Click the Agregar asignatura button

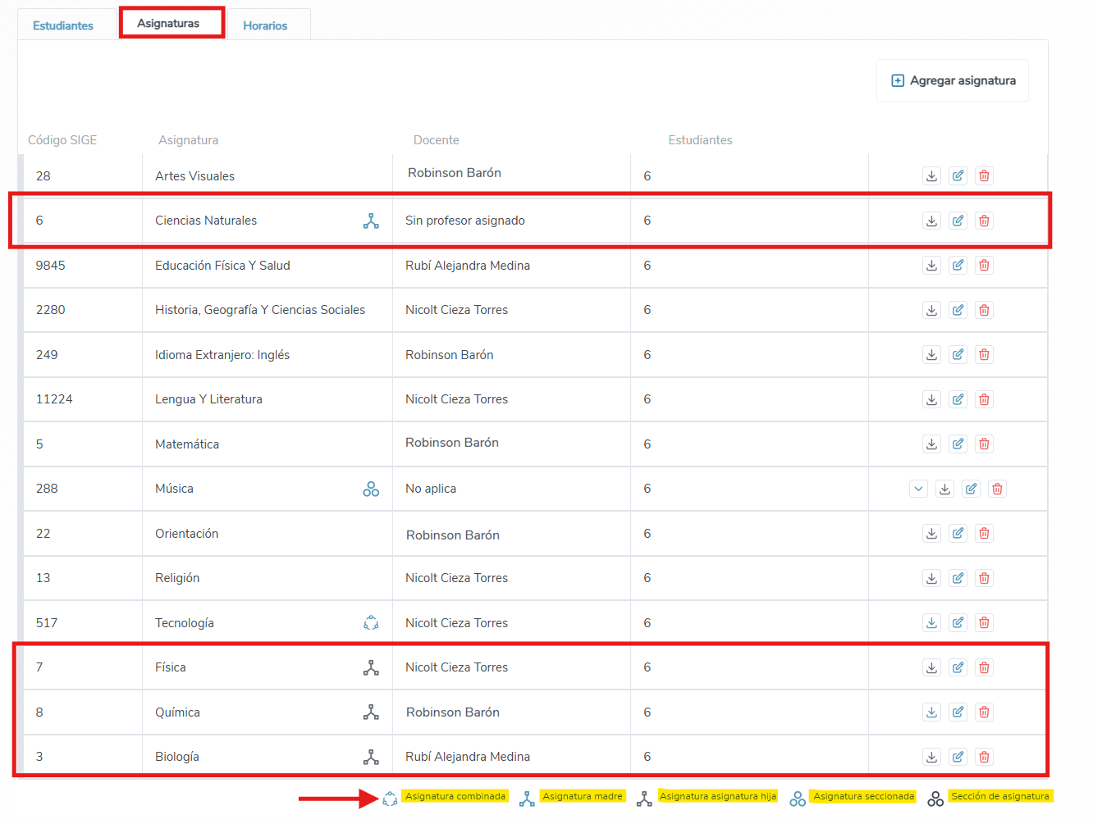pyautogui.click(x=953, y=80)
